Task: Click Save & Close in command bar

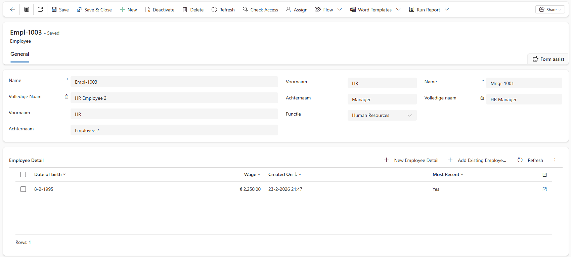Action: [x=94, y=10]
